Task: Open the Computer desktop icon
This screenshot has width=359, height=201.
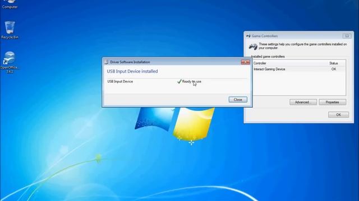Action: (x=10, y=4)
